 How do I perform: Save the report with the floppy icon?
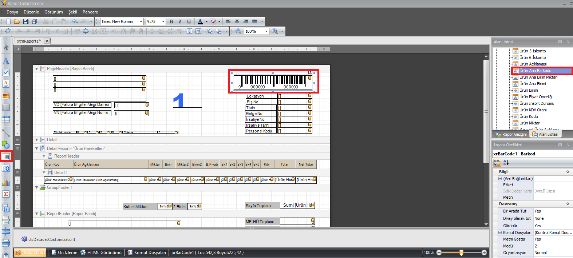26,21
